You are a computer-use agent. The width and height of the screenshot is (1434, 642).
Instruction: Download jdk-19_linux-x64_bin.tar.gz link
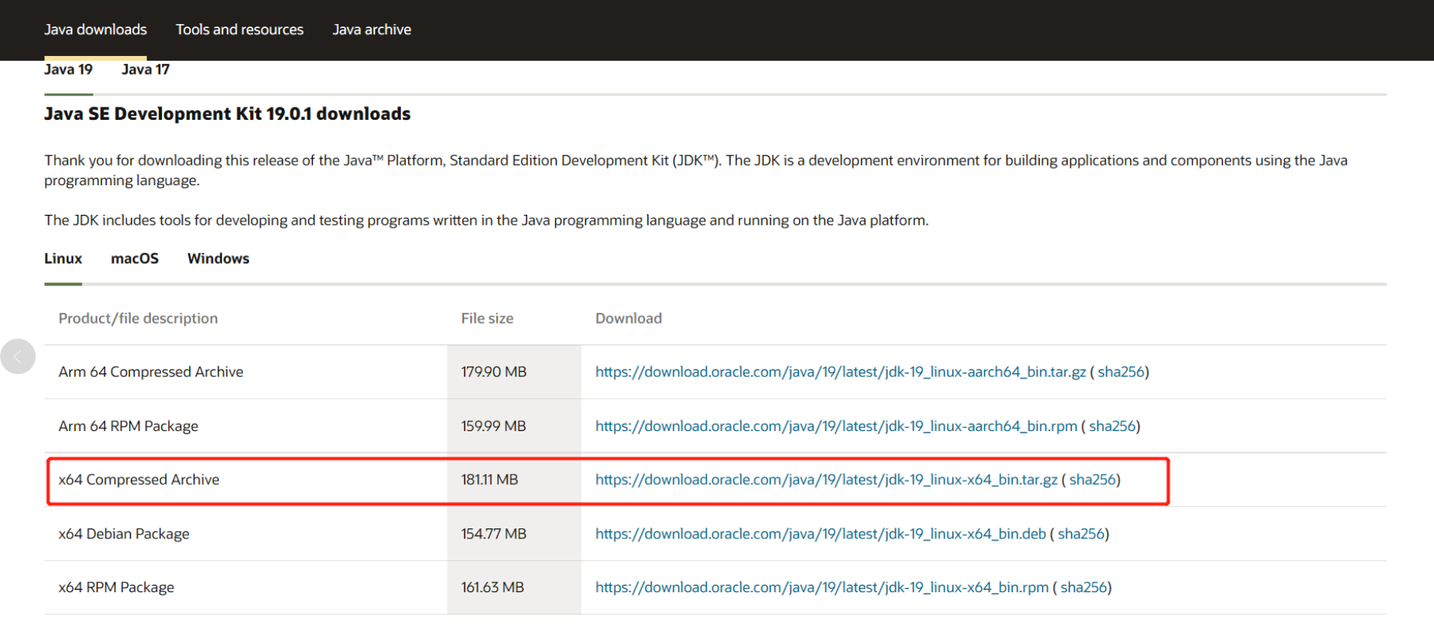coord(827,480)
